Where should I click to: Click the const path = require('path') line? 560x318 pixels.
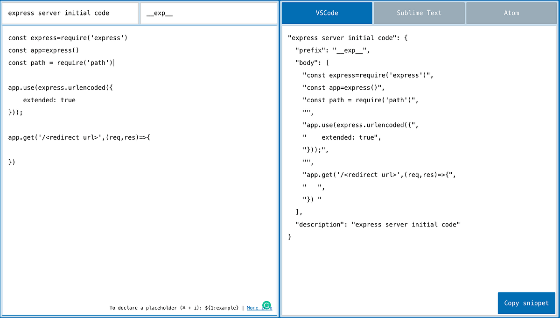(61, 63)
